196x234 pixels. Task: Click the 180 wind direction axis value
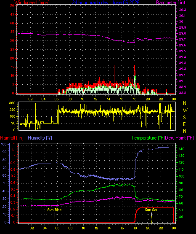pos(12,116)
